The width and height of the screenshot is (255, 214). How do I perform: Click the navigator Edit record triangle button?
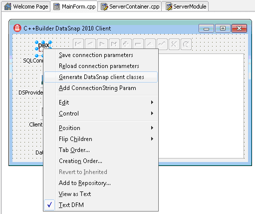150,44
